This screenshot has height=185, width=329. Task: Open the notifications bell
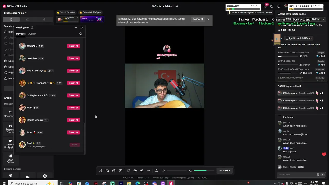point(265,6)
